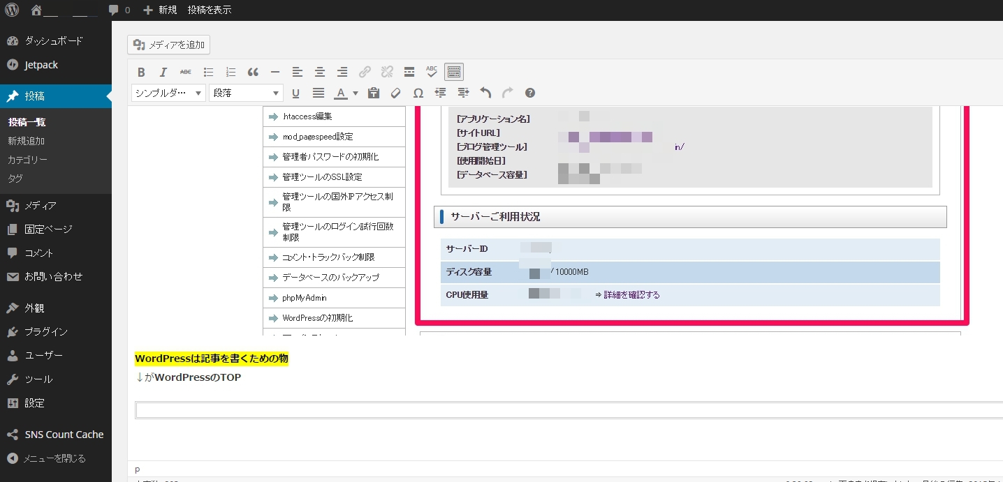The height and width of the screenshot is (482, 1003).
Task: Expand the text color picker arrow
Action: [356, 93]
